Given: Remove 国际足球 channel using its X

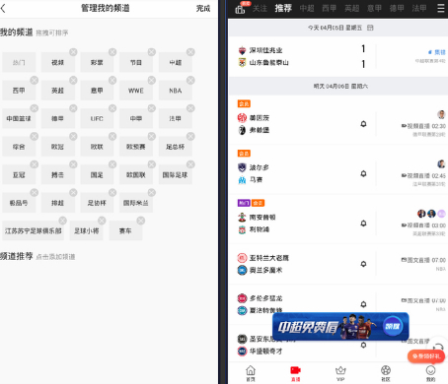Looking at the screenshot, I should click(190, 164).
